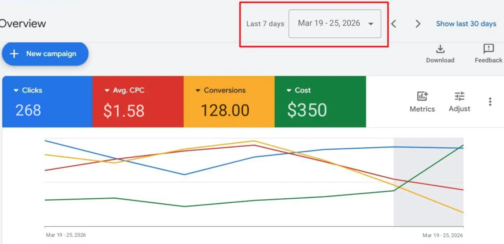
Task: Click the shaded latest-period chart region
Action: tap(429, 182)
